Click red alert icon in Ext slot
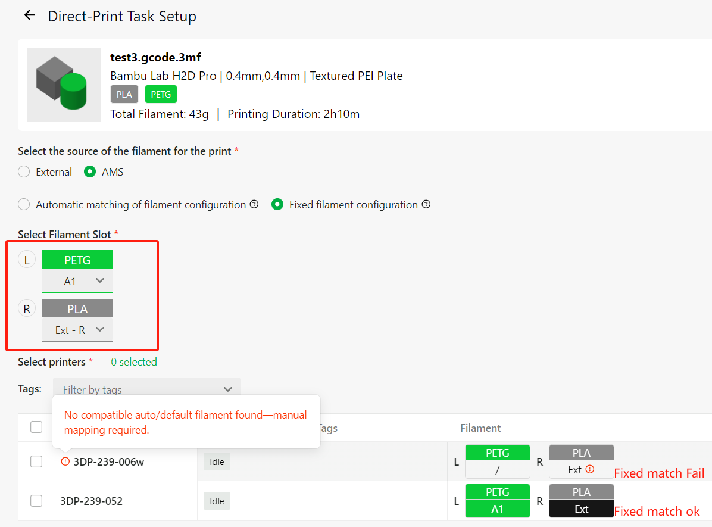The image size is (712, 527). [x=590, y=469]
